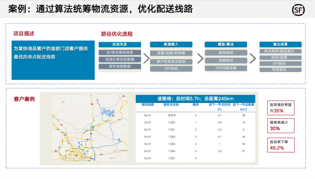Image resolution: width=315 pixels, height=179 pixels.
Task: Select the 时间/距离 box
Action: click(x=281, y=58)
